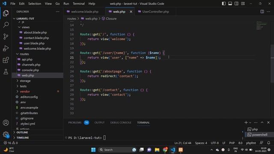This screenshot has height=154, width=274.
Task: Open the Accounts menu icon
Action: [6, 123]
